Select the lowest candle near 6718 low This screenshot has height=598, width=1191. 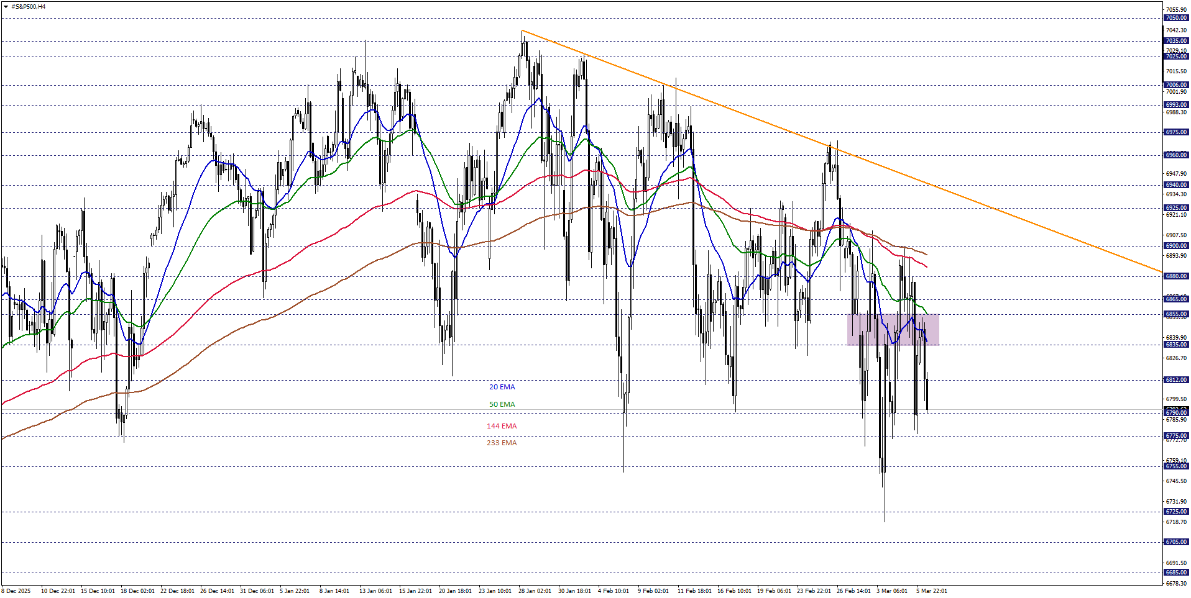[885, 497]
